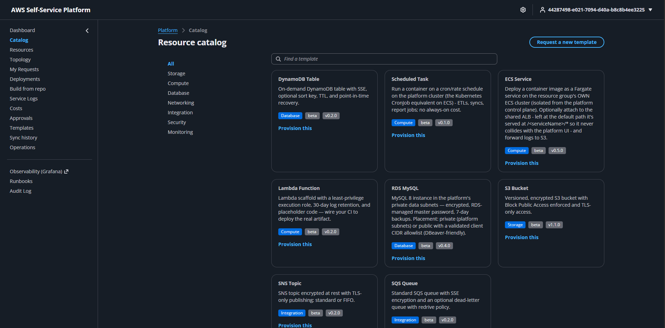Image resolution: width=665 pixels, height=328 pixels.
Task: Follow the Platform breadcrumb link
Action: [x=168, y=30]
